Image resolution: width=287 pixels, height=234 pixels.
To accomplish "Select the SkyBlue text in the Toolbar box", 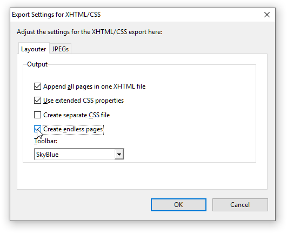I will point(47,155).
